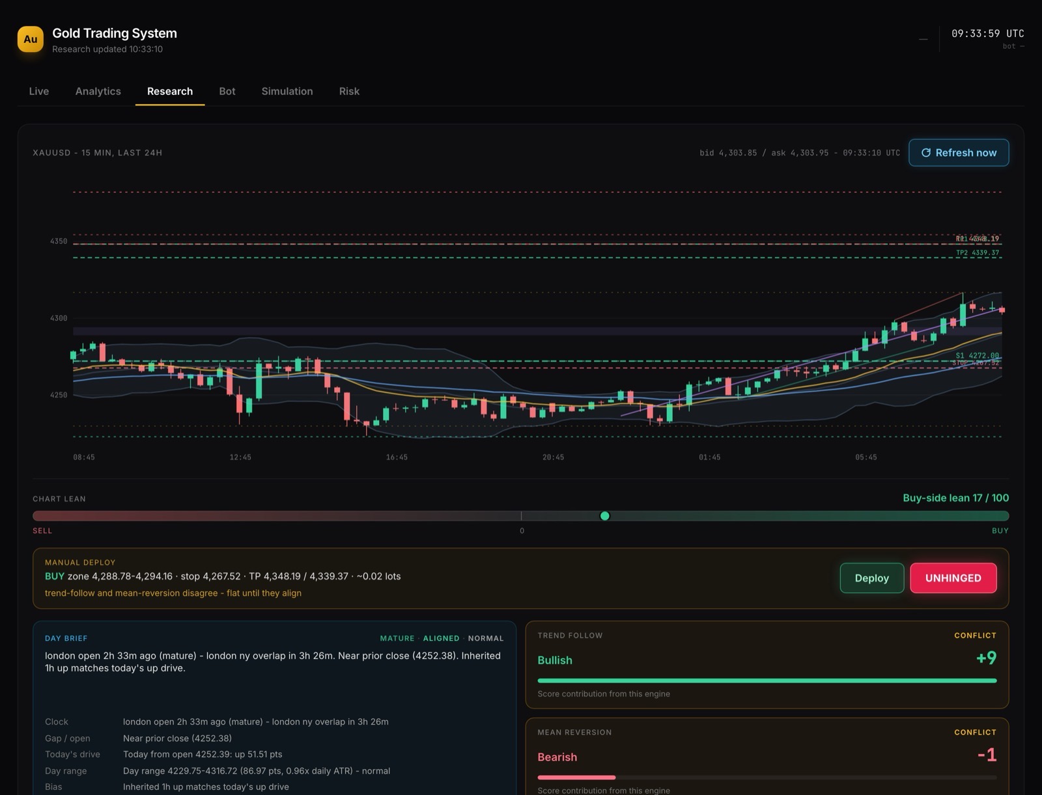Go to the Simulation tab

tap(287, 91)
